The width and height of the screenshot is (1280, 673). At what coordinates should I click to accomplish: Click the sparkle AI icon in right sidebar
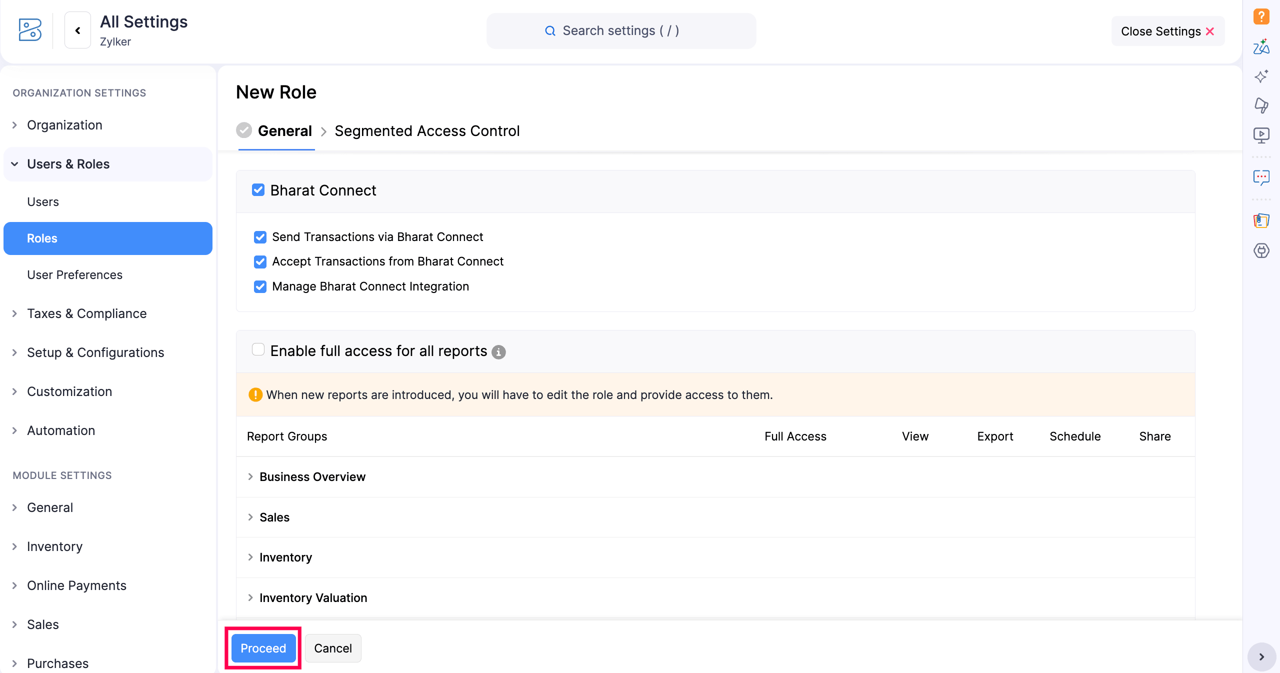[1261, 76]
